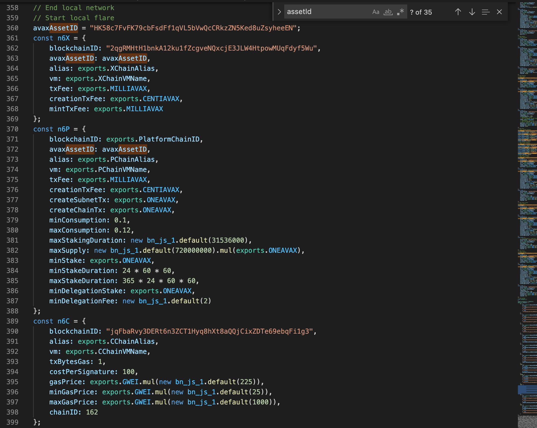Image resolution: width=537 pixels, height=428 pixels.
Task: Click the chainID value 162
Action: click(x=92, y=412)
